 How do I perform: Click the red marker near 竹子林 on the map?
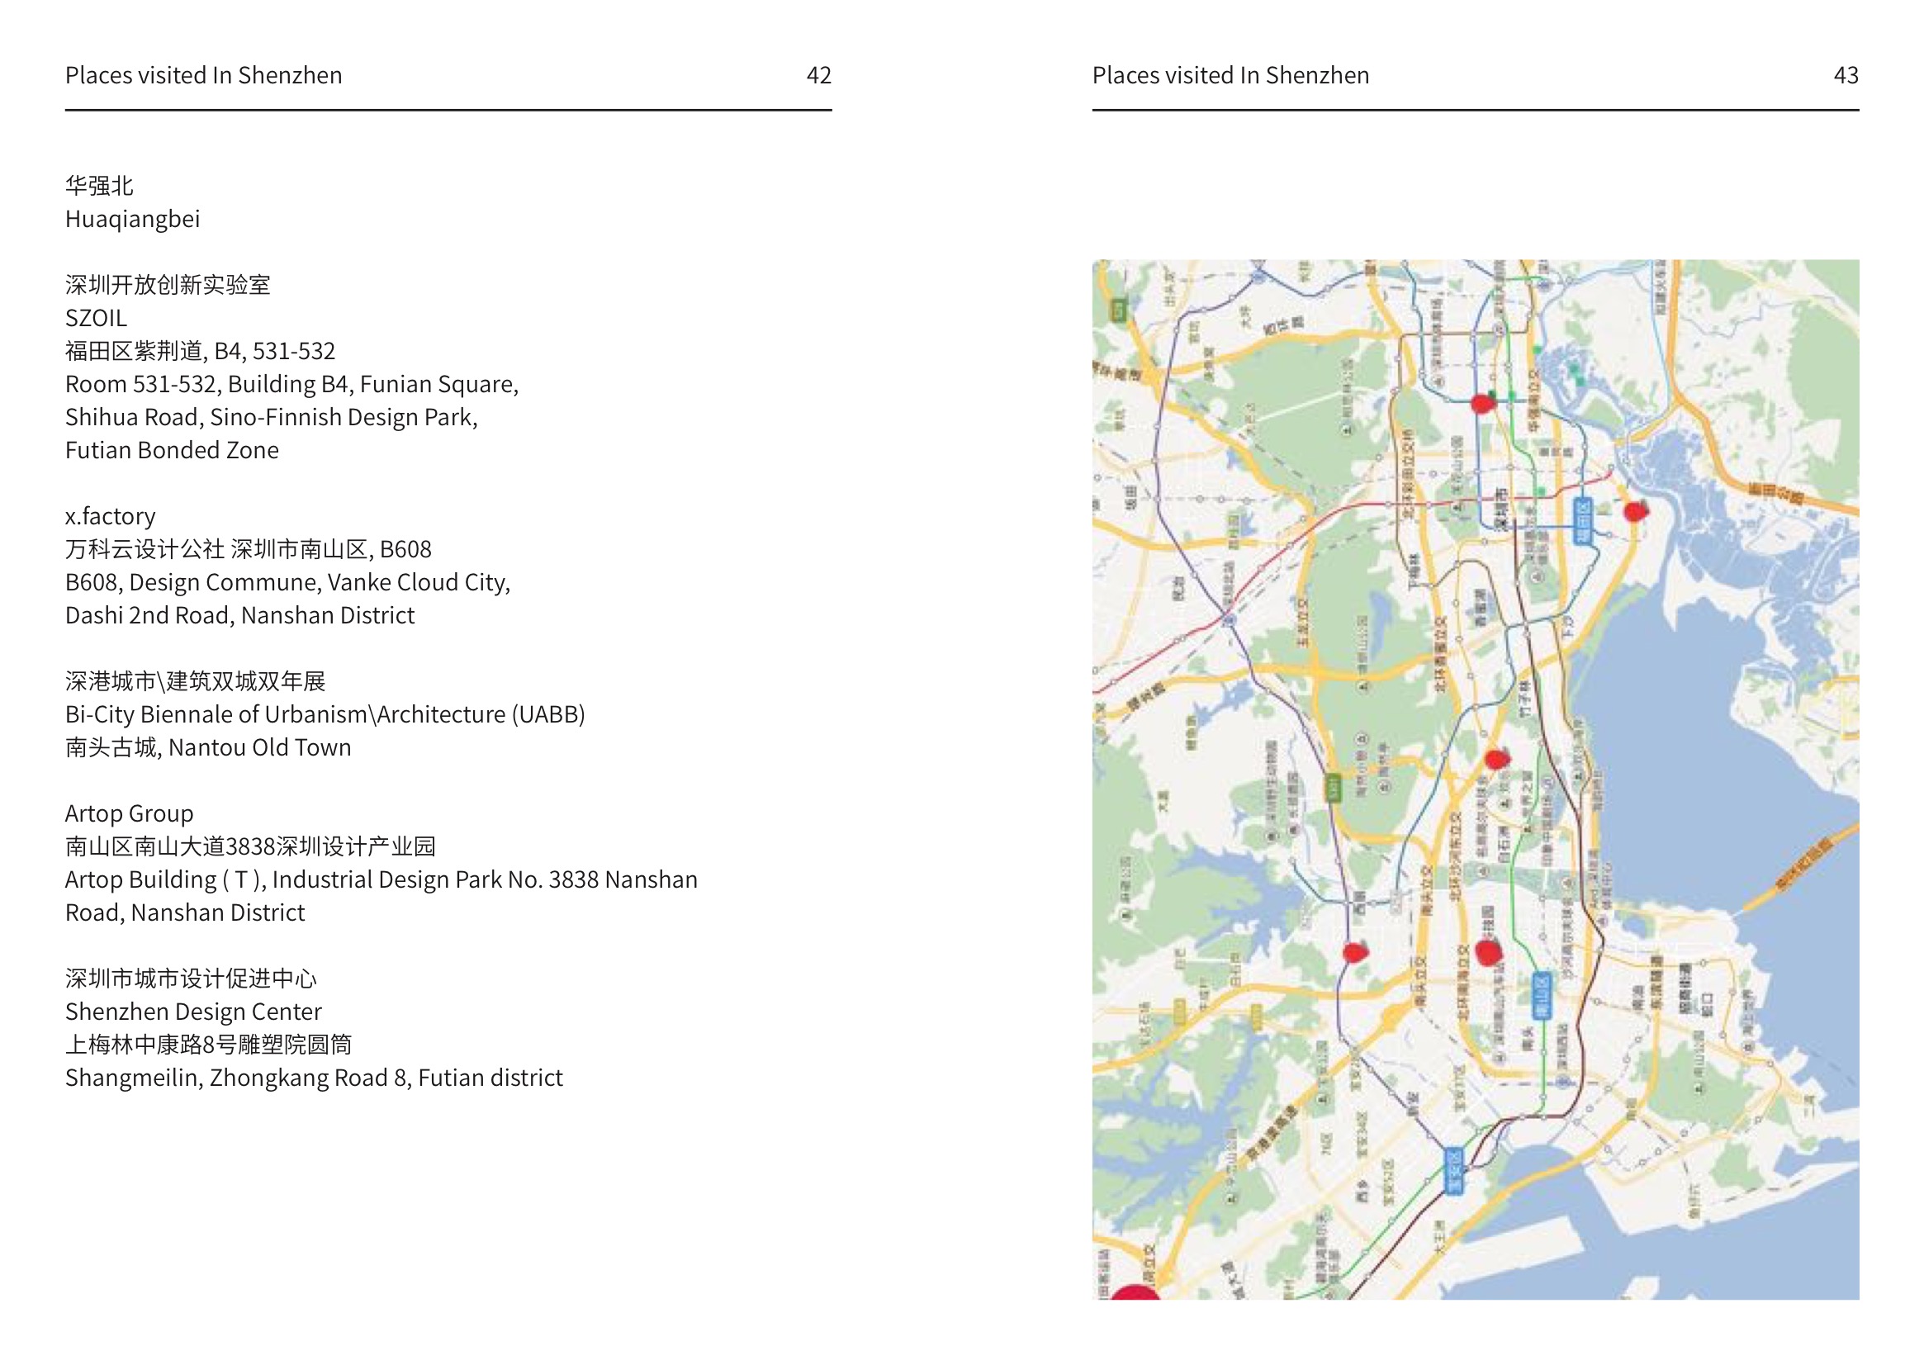tap(1496, 760)
